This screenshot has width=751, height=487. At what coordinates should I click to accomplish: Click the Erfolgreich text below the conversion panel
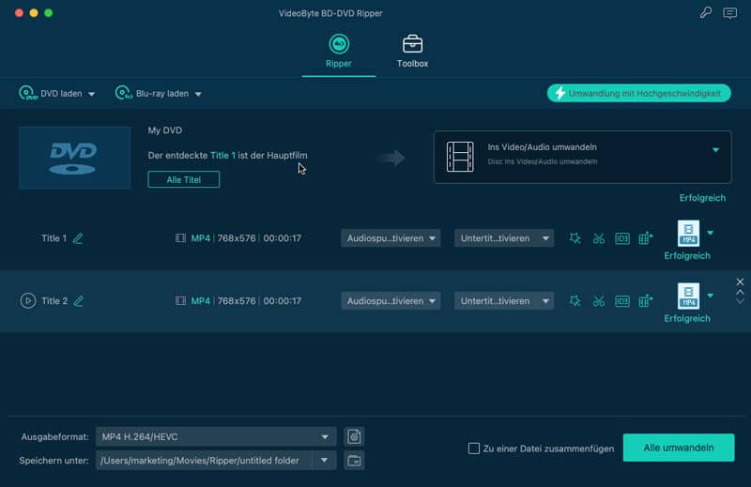(x=702, y=198)
